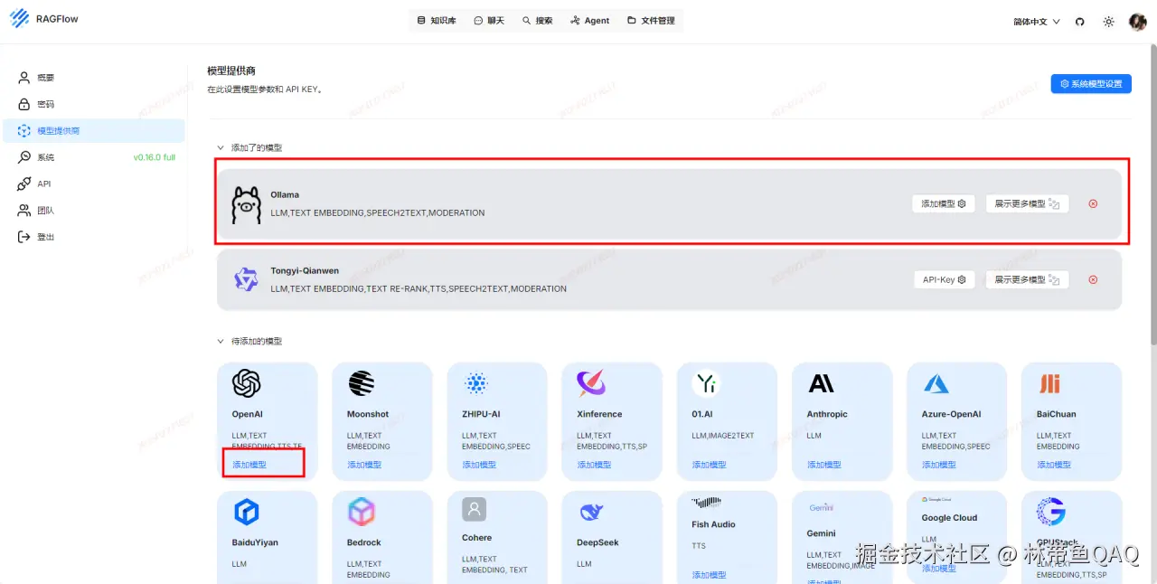The height and width of the screenshot is (584, 1157).
Task: Open the user avatar menu
Action: click(x=1137, y=22)
